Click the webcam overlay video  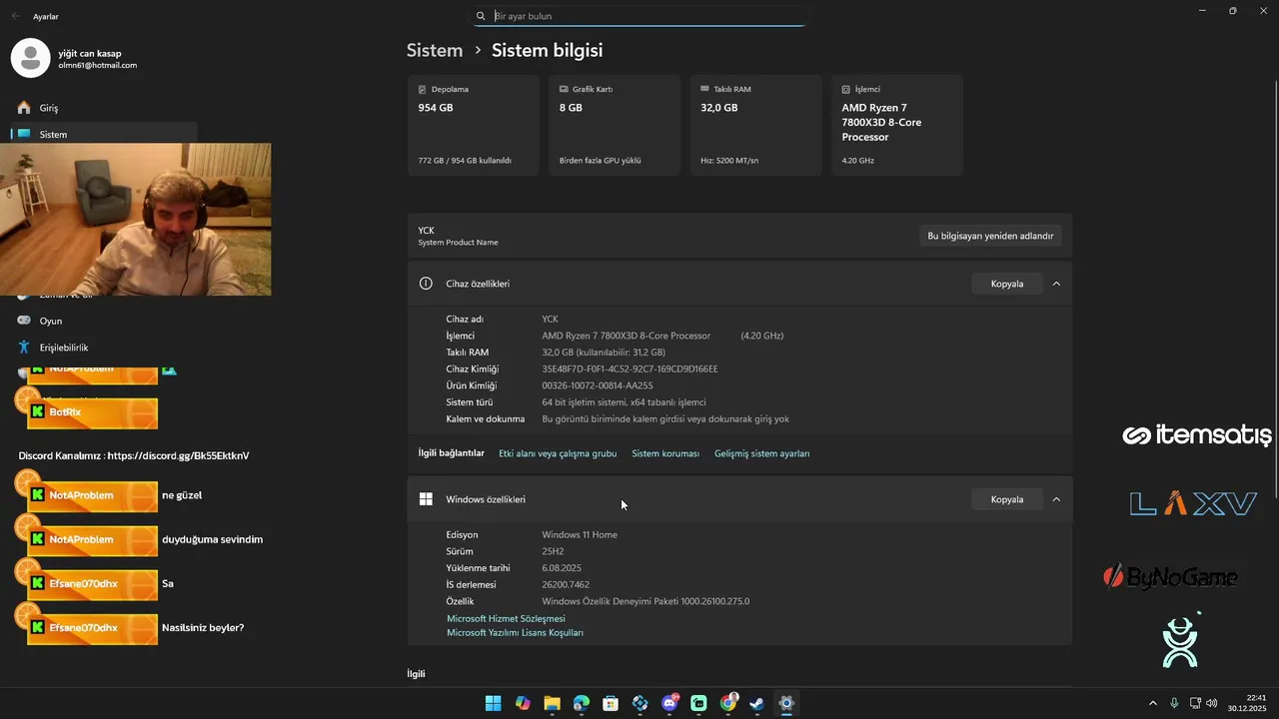[x=135, y=219]
